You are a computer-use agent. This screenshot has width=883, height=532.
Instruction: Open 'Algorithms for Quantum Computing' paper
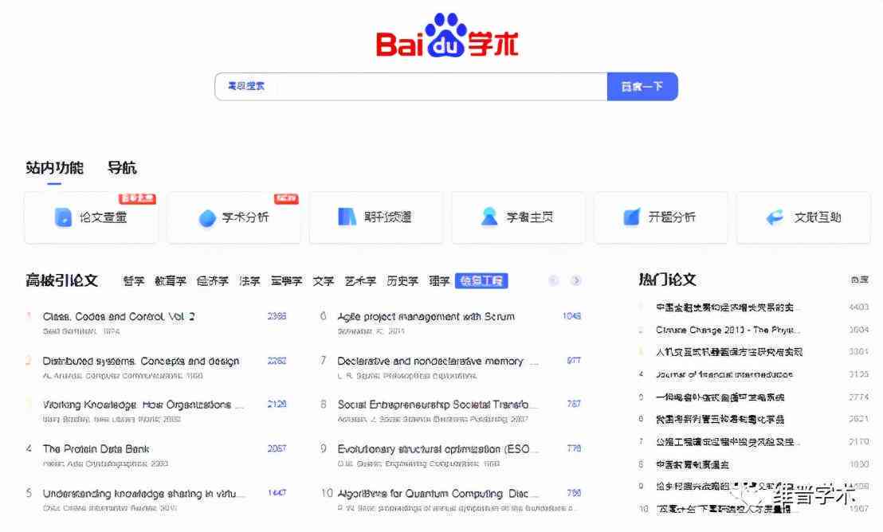tap(438, 493)
